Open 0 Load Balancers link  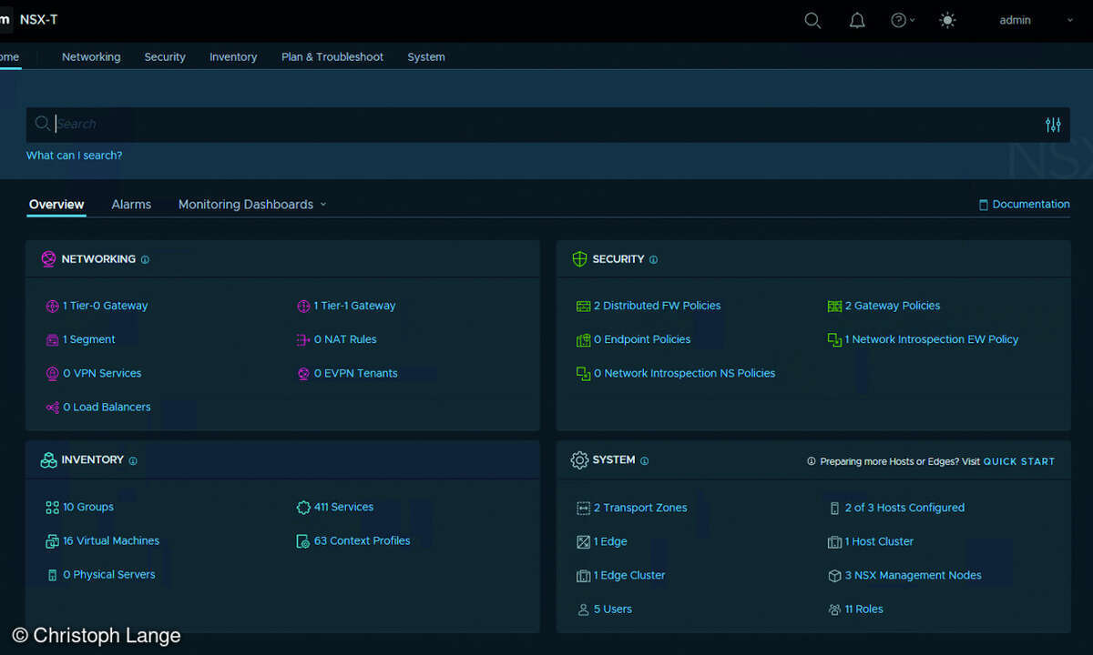click(107, 407)
